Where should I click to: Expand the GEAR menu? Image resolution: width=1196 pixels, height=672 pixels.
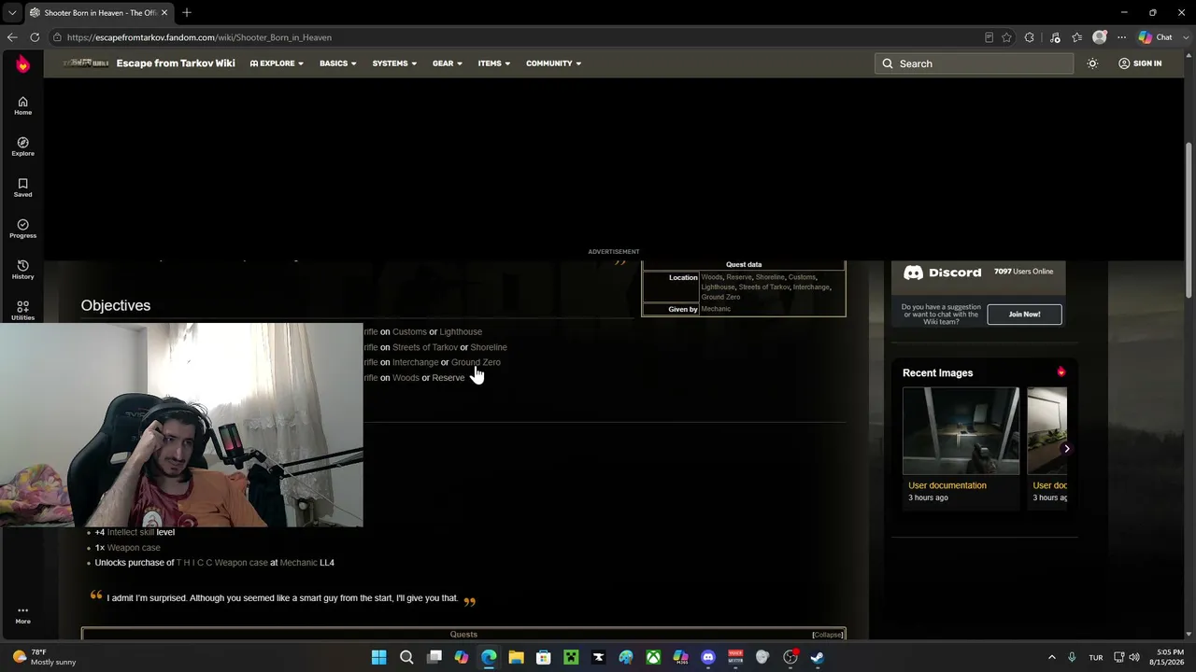pyautogui.click(x=447, y=63)
